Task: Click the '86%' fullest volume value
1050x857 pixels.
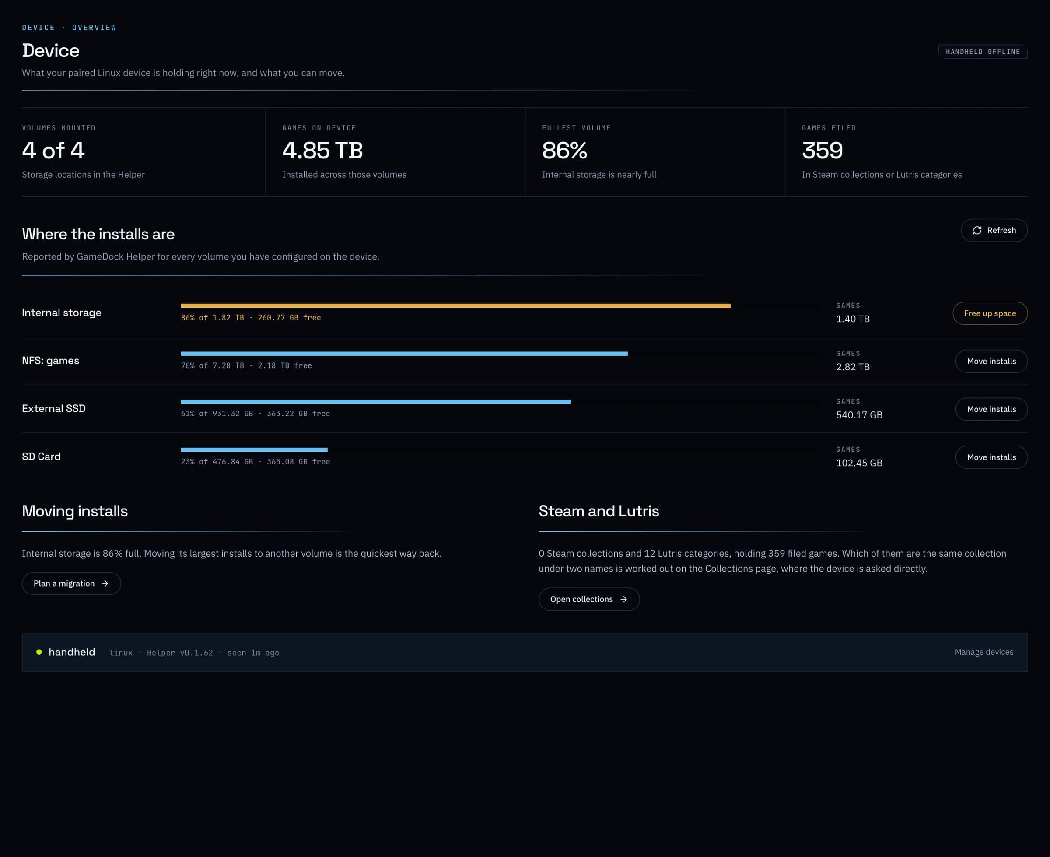Action: click(x=564, y=151)
